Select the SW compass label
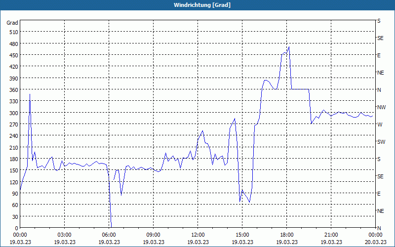The height and width of the screenshot is (247, 395). 381,142
